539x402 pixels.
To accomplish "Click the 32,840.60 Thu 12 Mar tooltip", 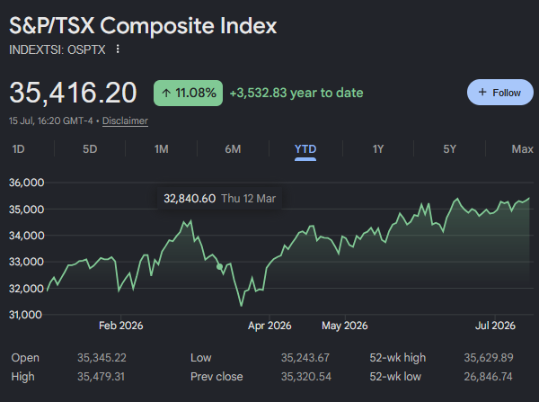I will tap(220, 199).
